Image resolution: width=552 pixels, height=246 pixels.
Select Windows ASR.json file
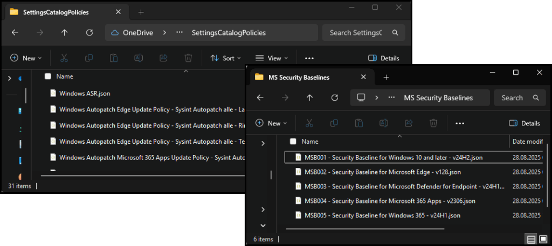coord(86,94)
